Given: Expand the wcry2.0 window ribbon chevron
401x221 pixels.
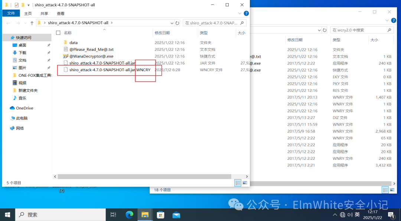Looking at the screenshot, I should coord(387,20).
